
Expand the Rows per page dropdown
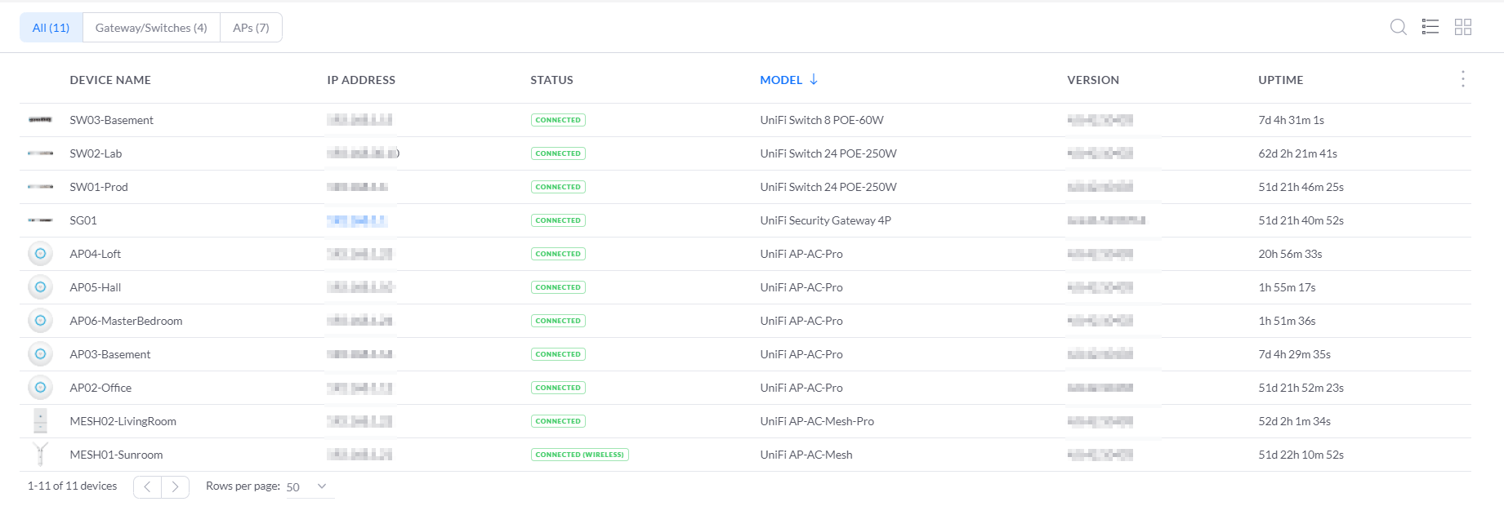306,486
